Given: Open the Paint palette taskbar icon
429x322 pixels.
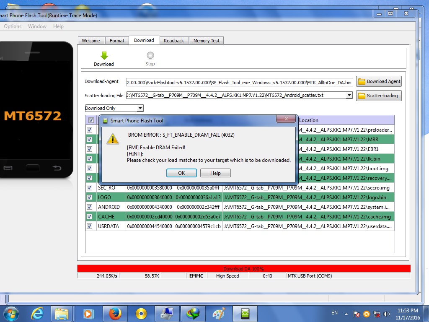Looking at the screenshot, I should pyautogui.click(x=219, y=314).
